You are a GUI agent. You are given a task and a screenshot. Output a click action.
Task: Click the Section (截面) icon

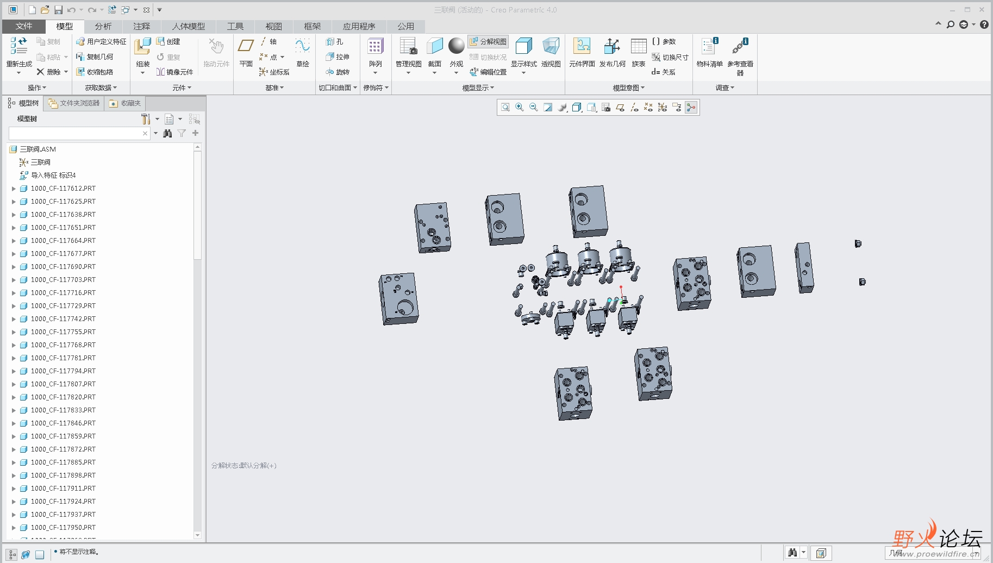[x=434, y=47]
